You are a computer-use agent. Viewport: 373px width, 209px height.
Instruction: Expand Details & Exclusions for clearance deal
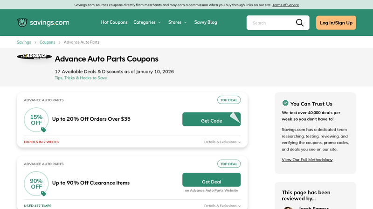pos(222,206)
